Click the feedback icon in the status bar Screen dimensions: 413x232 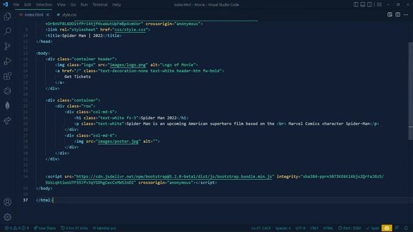click(397, 228)
